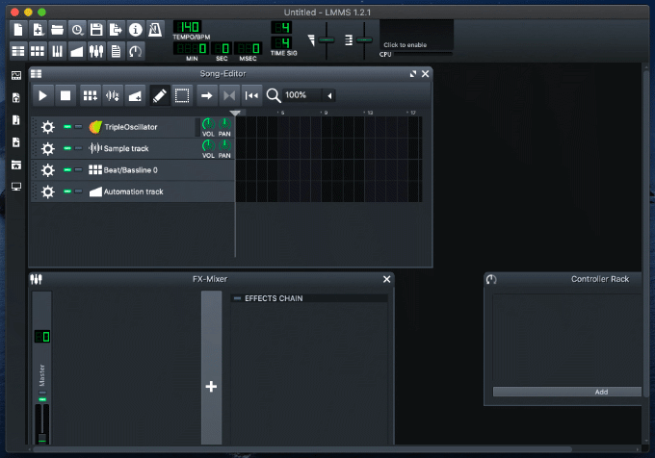
Task: Click the master pitch slider
Action: click(x=364, y=40)
